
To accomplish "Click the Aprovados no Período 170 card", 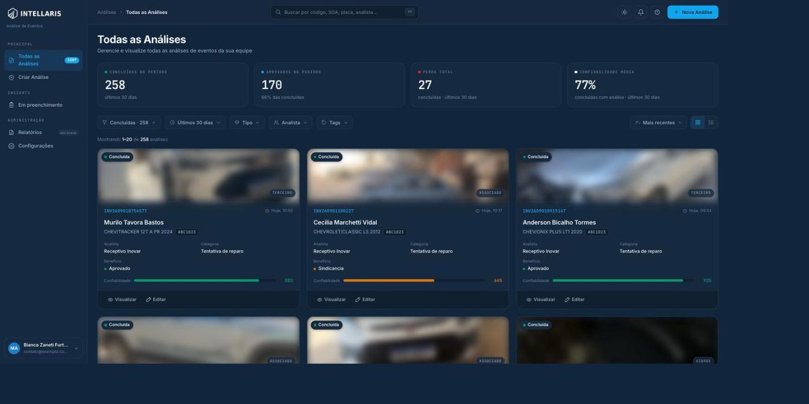I will coord(329,85).
